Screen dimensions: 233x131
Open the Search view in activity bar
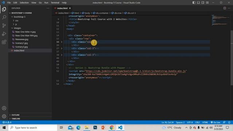4,17
